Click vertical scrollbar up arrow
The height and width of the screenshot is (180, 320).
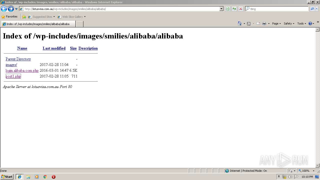[x=317, y=29]
